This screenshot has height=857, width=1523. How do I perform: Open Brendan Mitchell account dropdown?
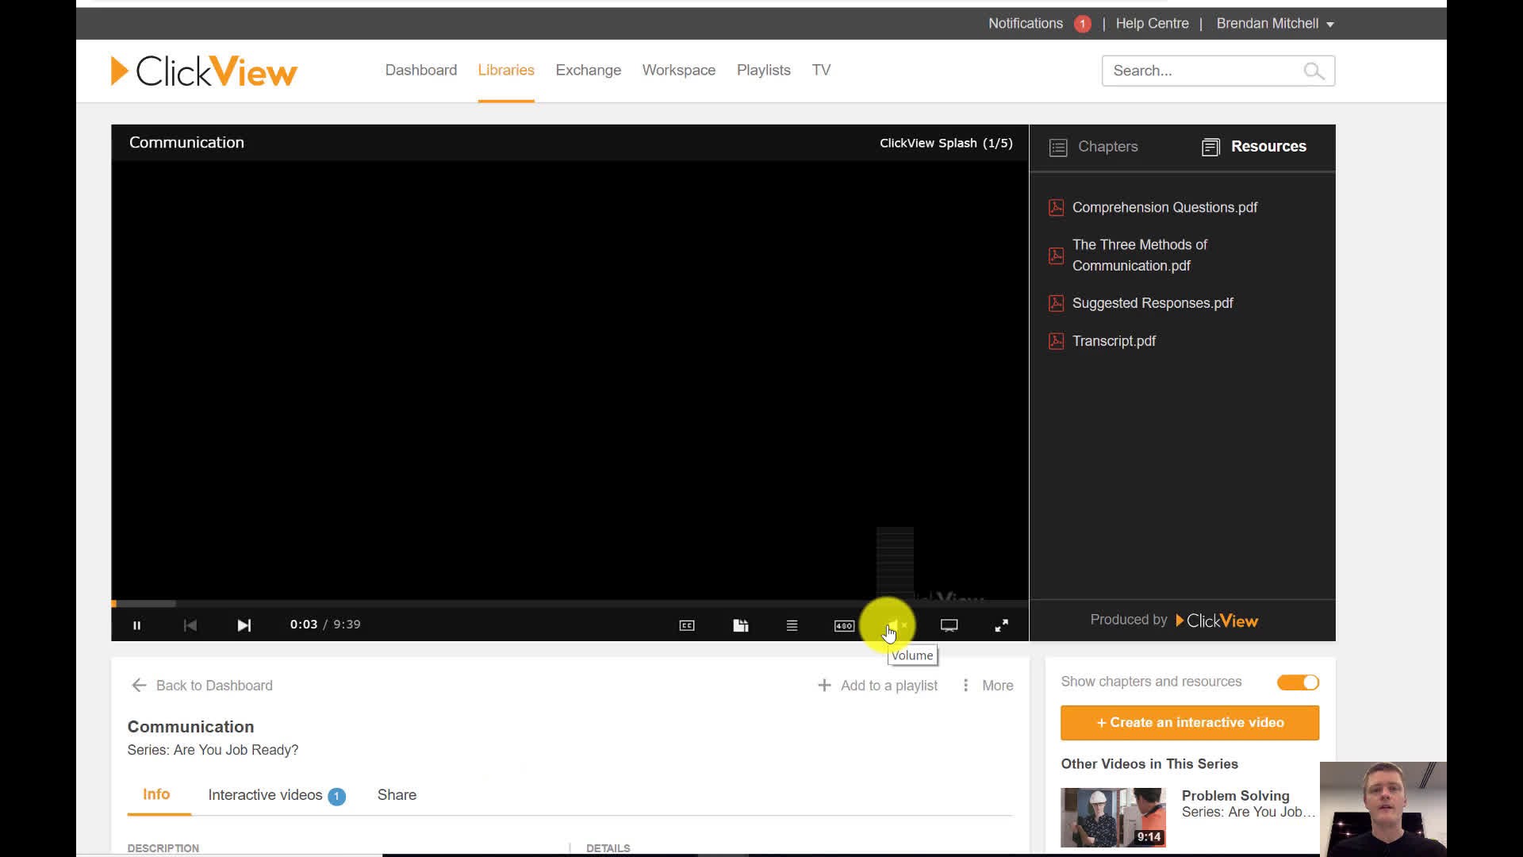[x=1275, y=23]
